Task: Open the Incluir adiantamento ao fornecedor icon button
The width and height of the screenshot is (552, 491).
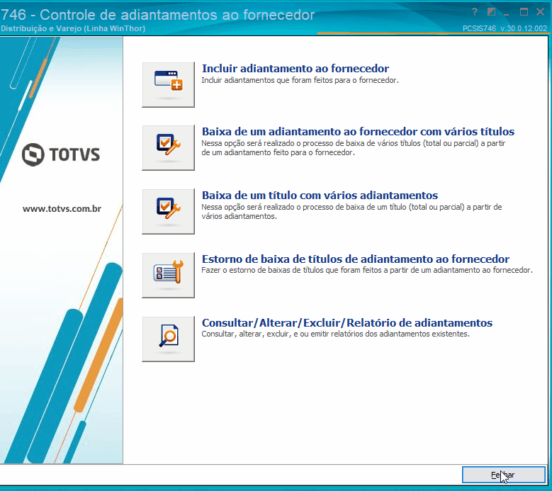Action: pyautogui.click(x=168, y=85)
